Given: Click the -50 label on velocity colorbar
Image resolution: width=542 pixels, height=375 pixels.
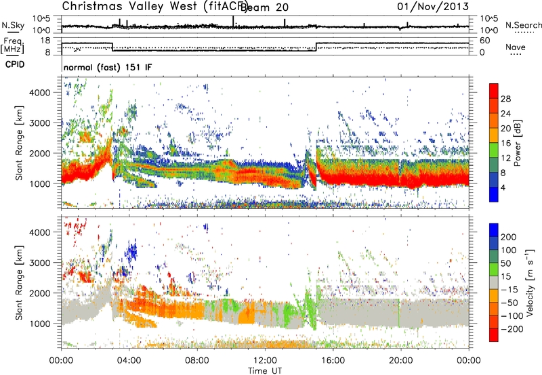Looking at the screenshot, I should (509, 303).
